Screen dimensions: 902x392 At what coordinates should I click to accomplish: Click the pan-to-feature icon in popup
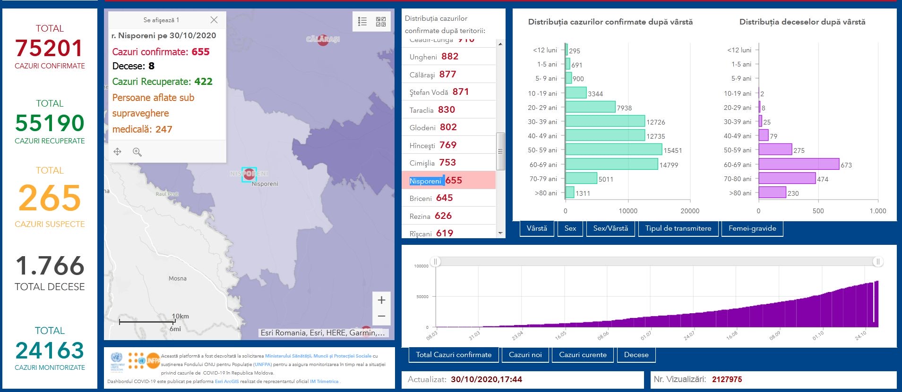[x=118, y=151]
